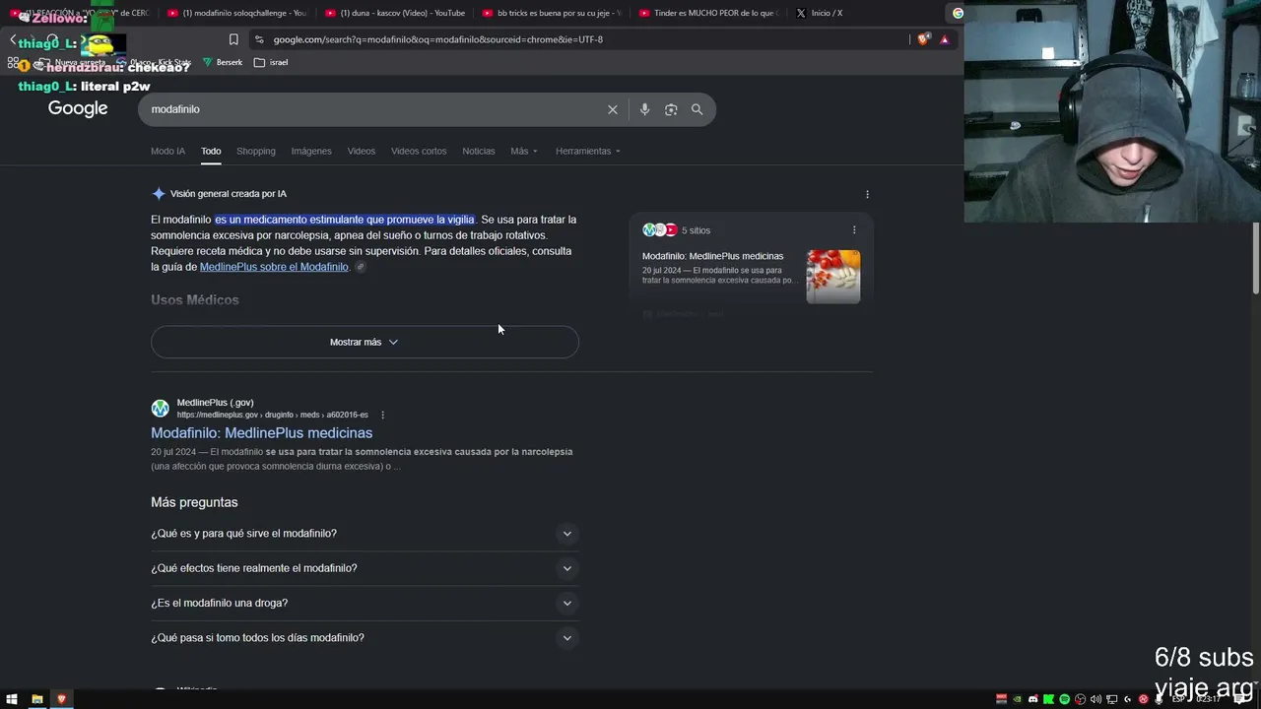1261x709 pixels.
Task: Open Google Lens image search icon
Action: pyautogui.click(x=671, y=109)
